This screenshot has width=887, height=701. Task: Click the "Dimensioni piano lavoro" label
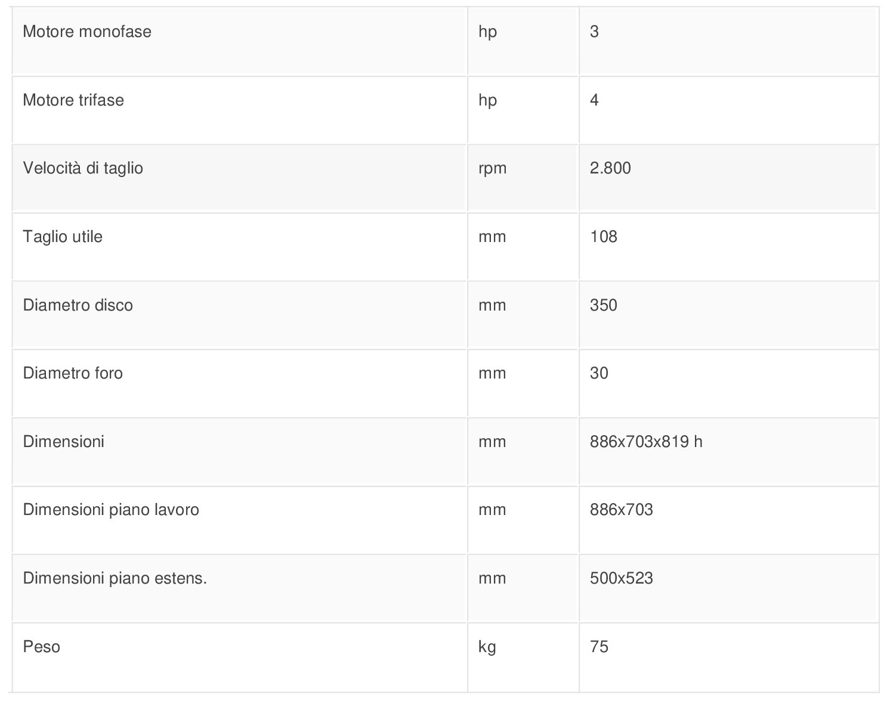point(111,510)
